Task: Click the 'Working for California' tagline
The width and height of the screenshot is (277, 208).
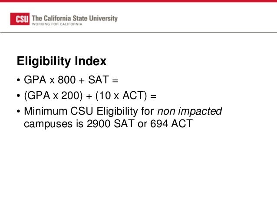Action: (57, 24)
